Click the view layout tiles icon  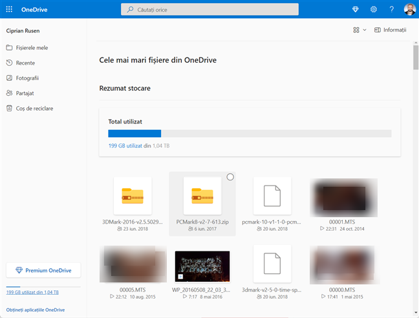[356, 30]
